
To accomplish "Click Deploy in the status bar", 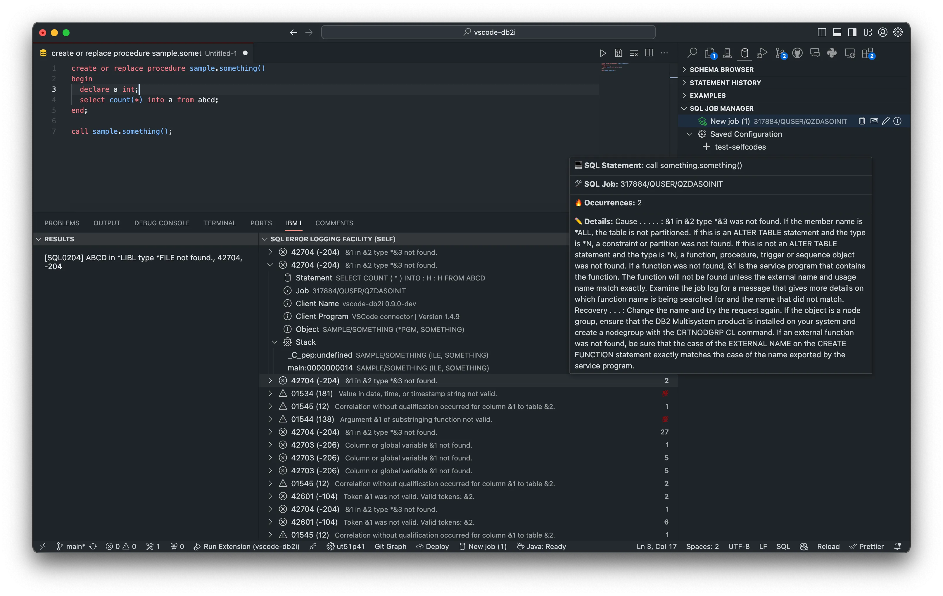I will [432, 546].
